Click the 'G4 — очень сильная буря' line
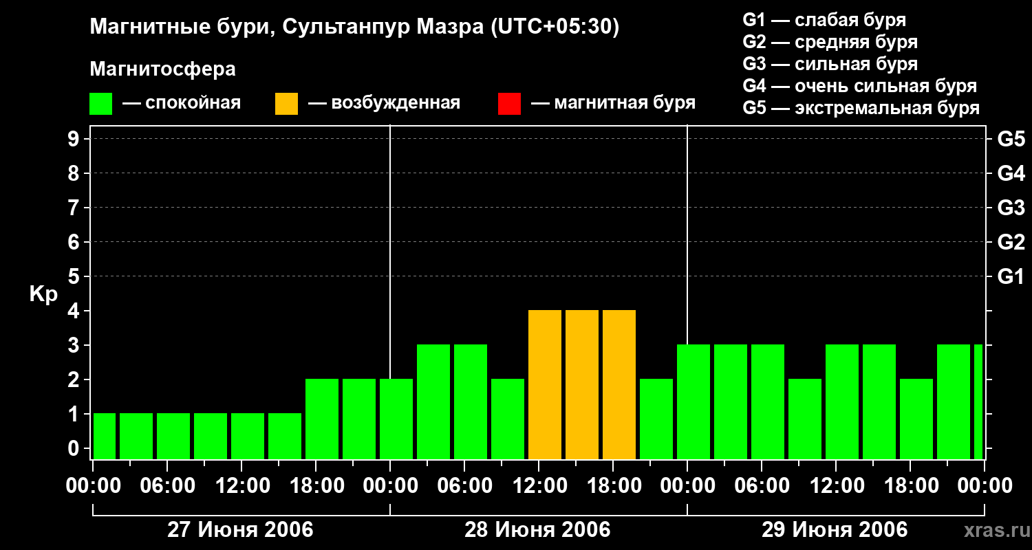 click(x=860, y=86)
